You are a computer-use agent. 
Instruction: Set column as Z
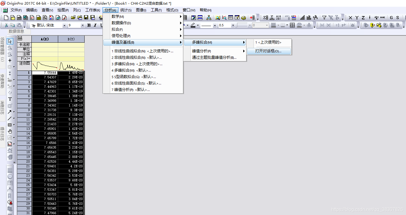pyautogui.click(x=363, y=18)
